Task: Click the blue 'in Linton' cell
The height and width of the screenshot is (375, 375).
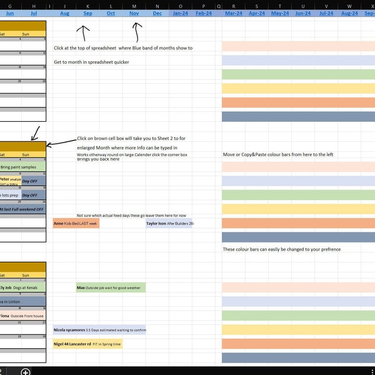Action: click(x=22, y=302)
